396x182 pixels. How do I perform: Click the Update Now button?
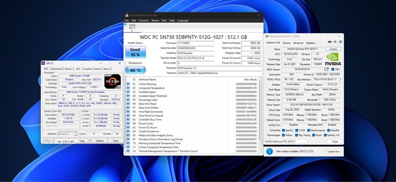[333, 152]
